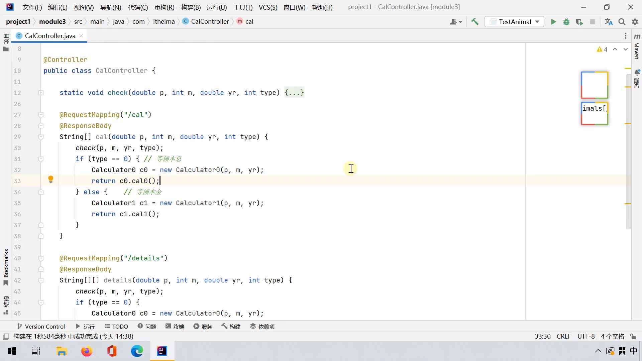Build project with hammer icon
The width and height of the screenshot is (642, 361).
(x=475, y=22)
